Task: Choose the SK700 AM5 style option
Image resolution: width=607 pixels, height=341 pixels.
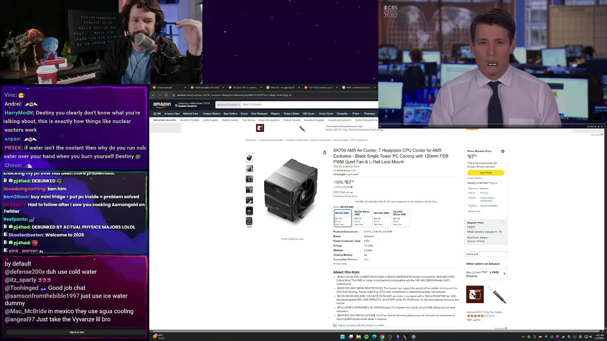Action: 343,218
